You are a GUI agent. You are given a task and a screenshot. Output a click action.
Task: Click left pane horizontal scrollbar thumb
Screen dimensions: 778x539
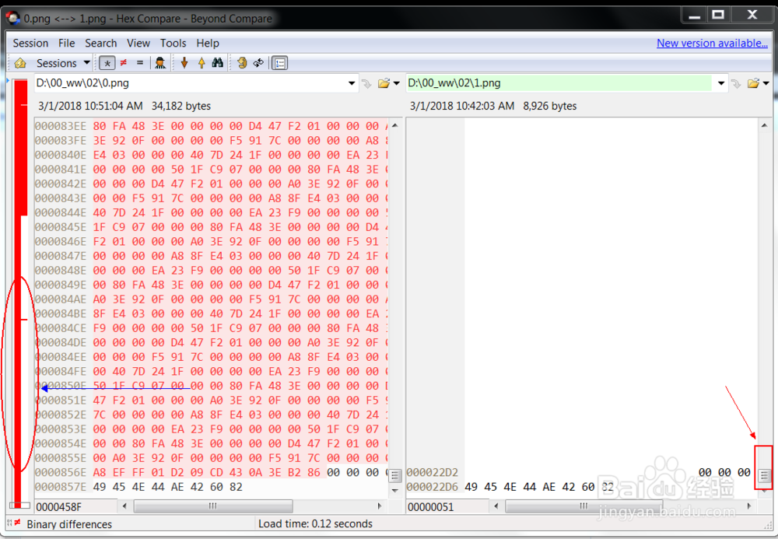click(x=213, y=506)
